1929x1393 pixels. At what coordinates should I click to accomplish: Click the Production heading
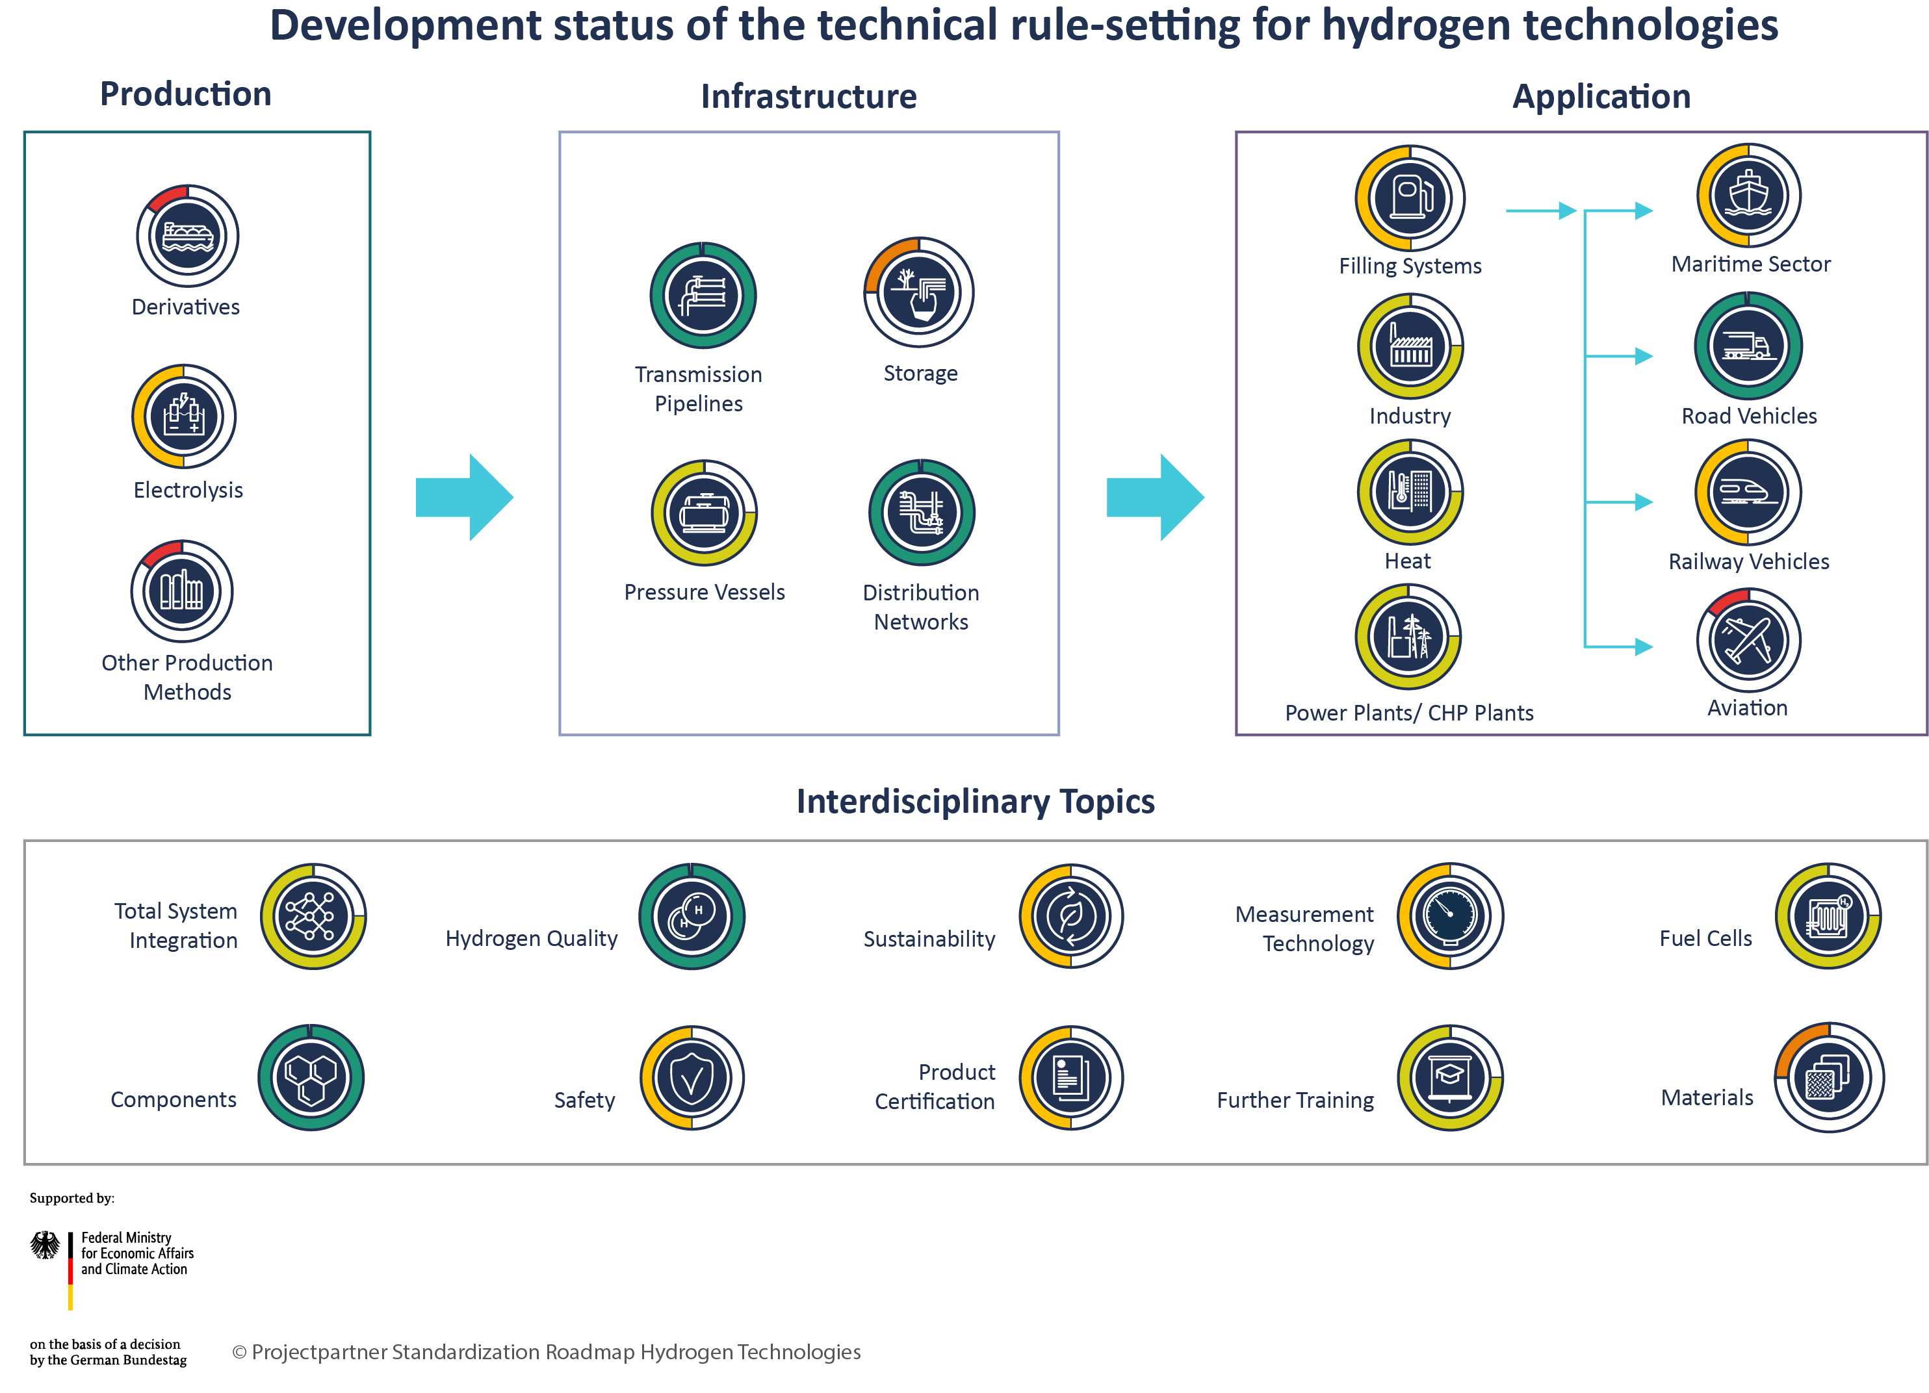click(x=185, y=94)
